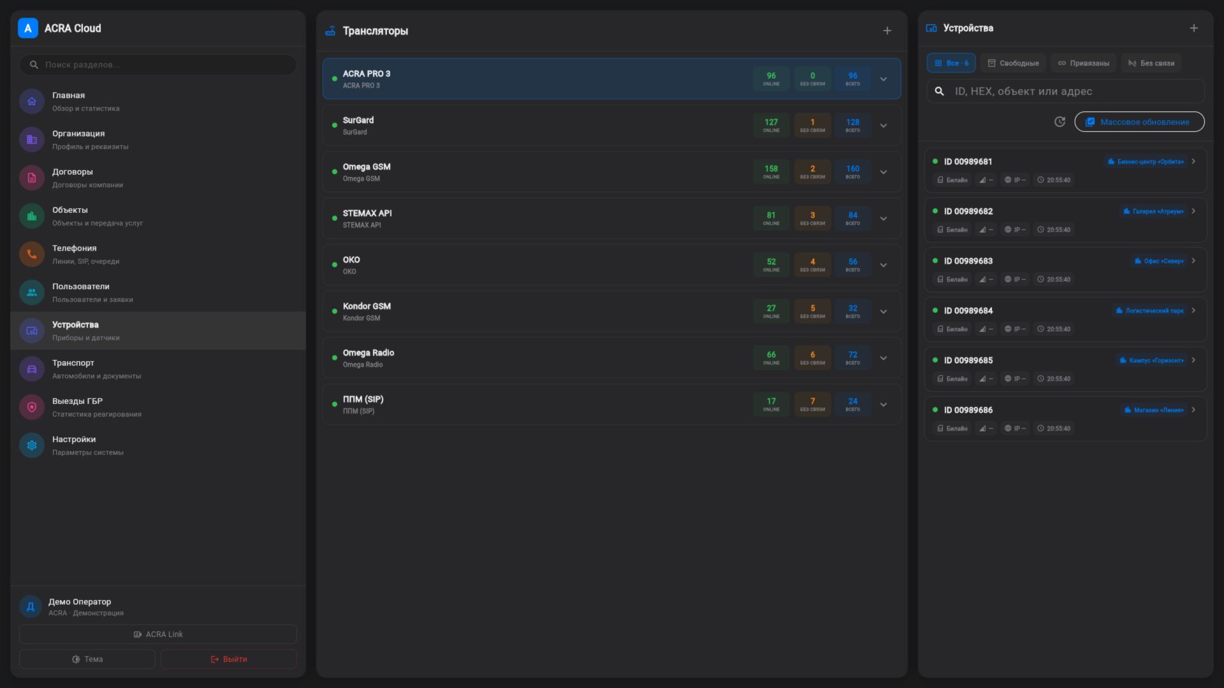1224x688 pixels.
Task: Select the Все · 6 filter tab
Action: point(951,63)
